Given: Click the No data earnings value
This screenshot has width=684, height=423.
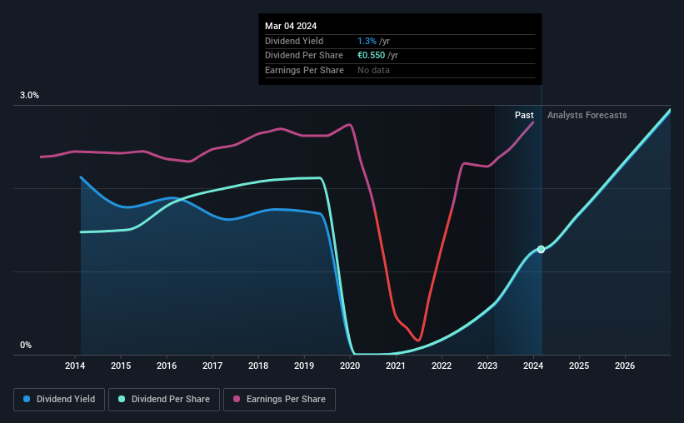Looking at the screenshot, I should pyautogui.click(x=373, y=70).
